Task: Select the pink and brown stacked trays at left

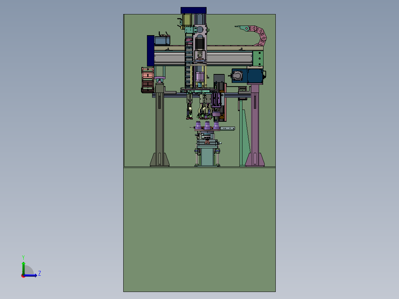Action: pos(148,80)
